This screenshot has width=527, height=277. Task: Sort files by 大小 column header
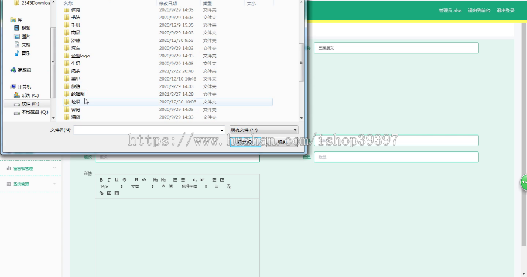click(x=251, y=4)
